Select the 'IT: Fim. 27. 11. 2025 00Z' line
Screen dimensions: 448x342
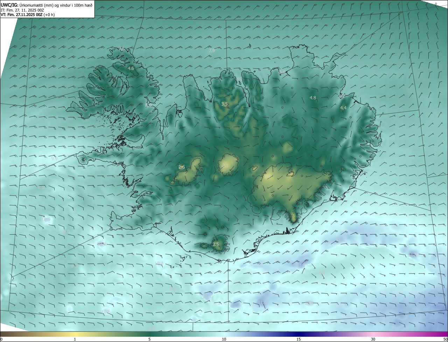coord(22,10)
